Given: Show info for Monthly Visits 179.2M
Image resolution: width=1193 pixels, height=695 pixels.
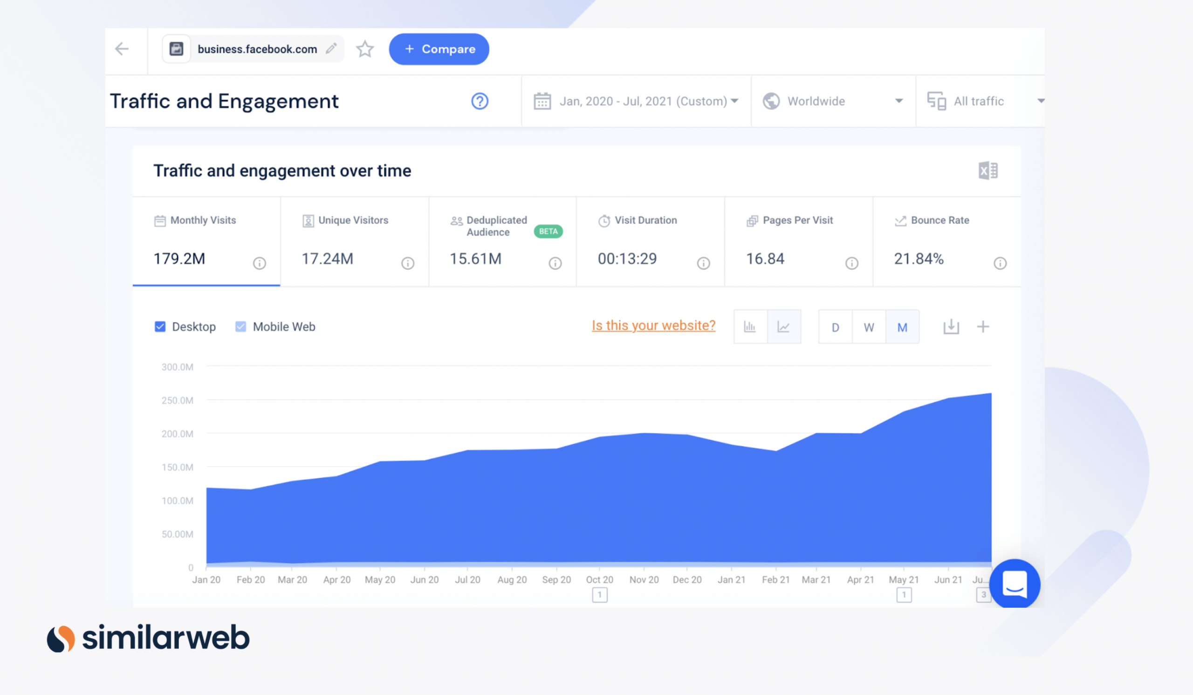Looking at the screenshot, I should click(x=260, y=263).
